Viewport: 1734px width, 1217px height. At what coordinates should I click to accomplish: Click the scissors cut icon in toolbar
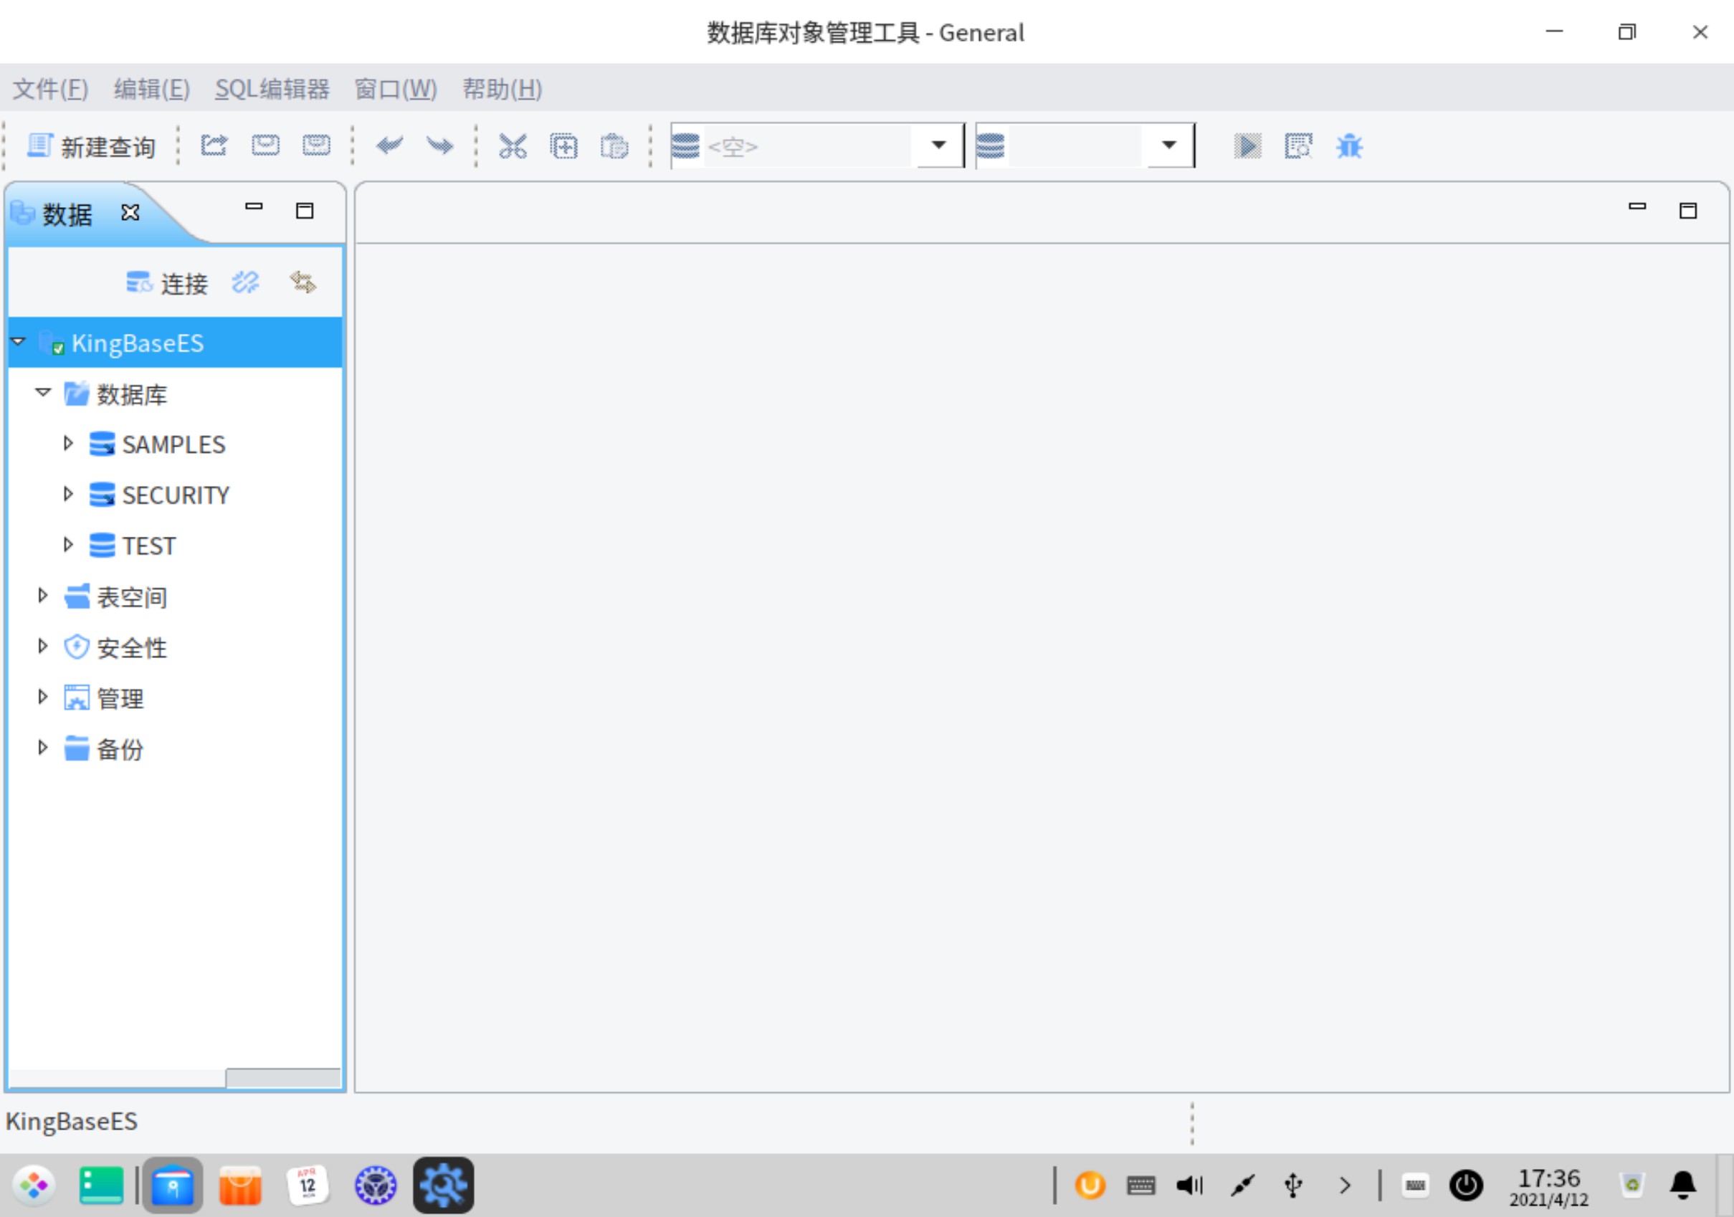pyautogui.click(x=513, y=145)
